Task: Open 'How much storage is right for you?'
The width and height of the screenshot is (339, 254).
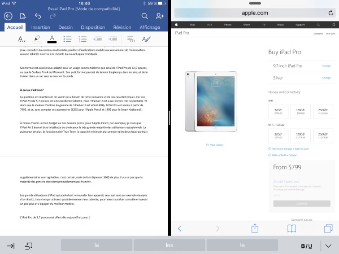Action: 289,149
